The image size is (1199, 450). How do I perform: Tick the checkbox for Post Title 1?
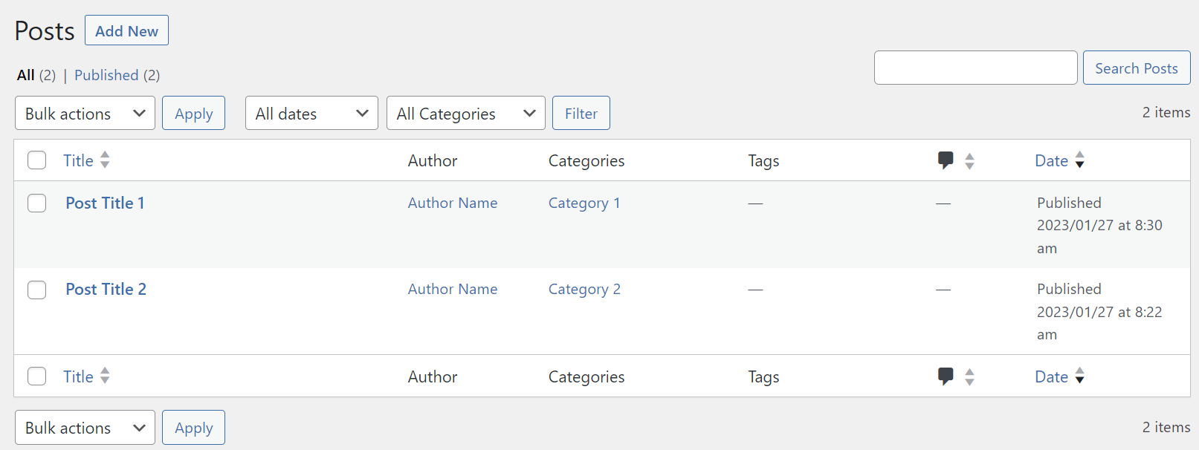coord(37,203)
